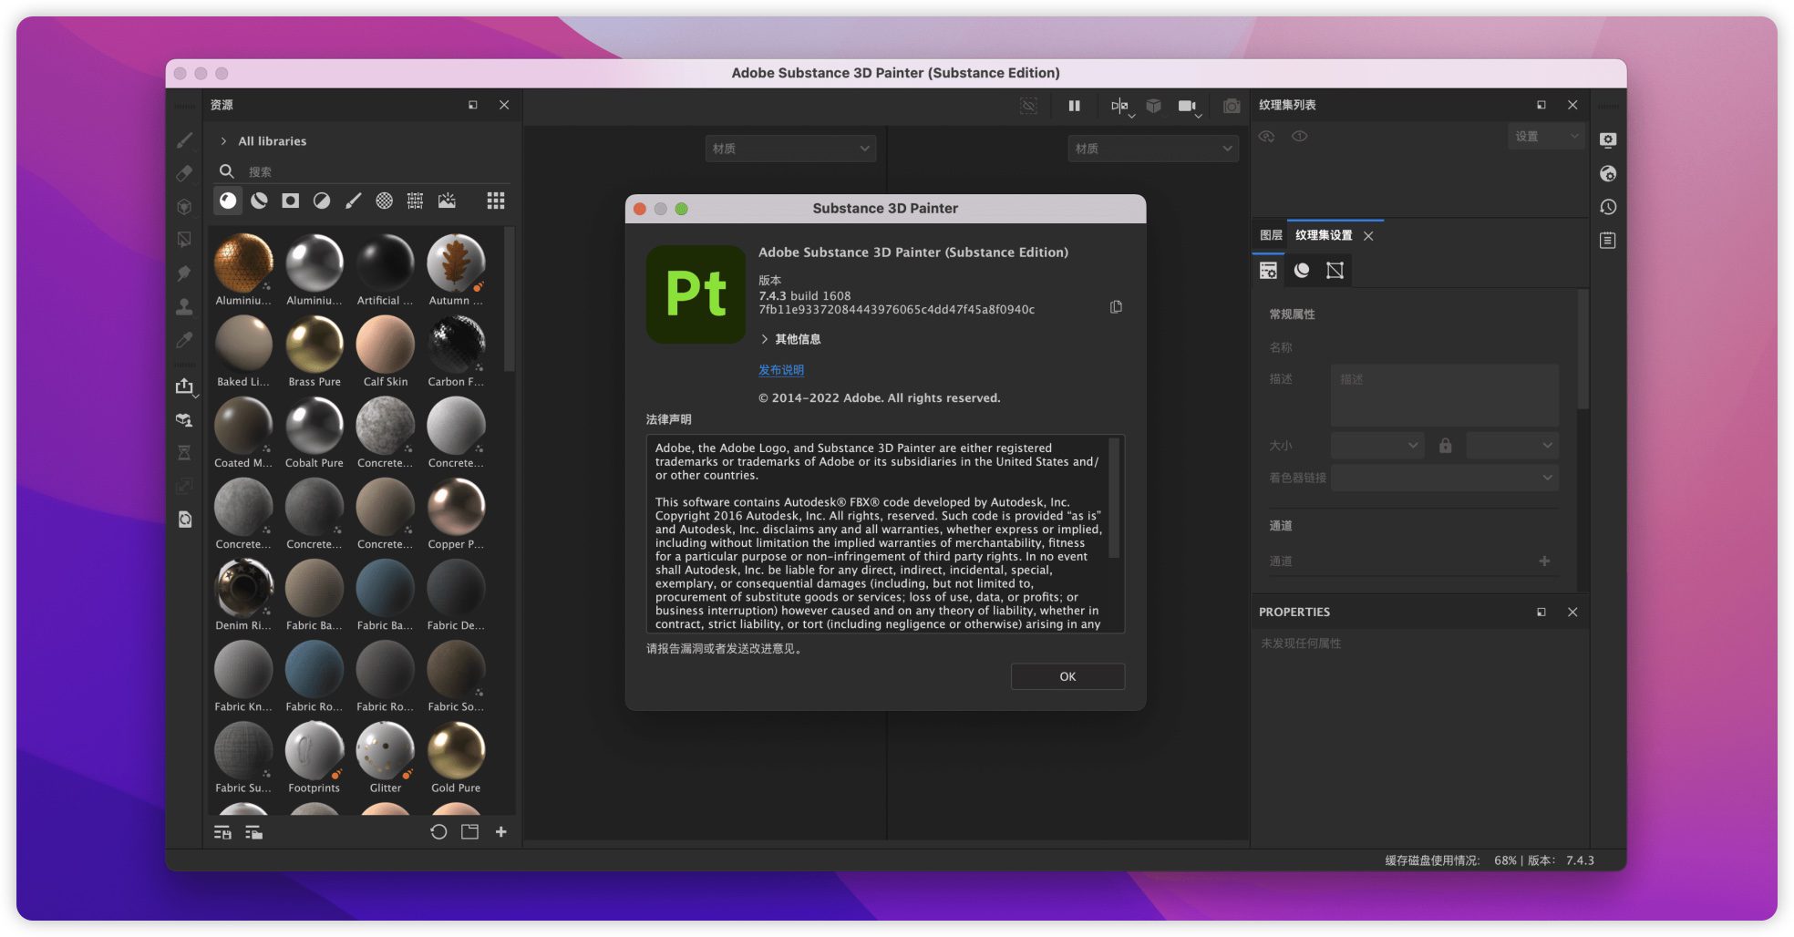Undock the PROPERTIES panel
Screen dimensions: 1794x937
1541,613
